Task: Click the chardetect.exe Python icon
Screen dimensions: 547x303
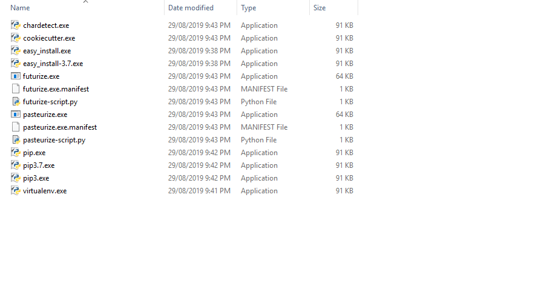Action: pyautogui.click(x=15, y=25)
